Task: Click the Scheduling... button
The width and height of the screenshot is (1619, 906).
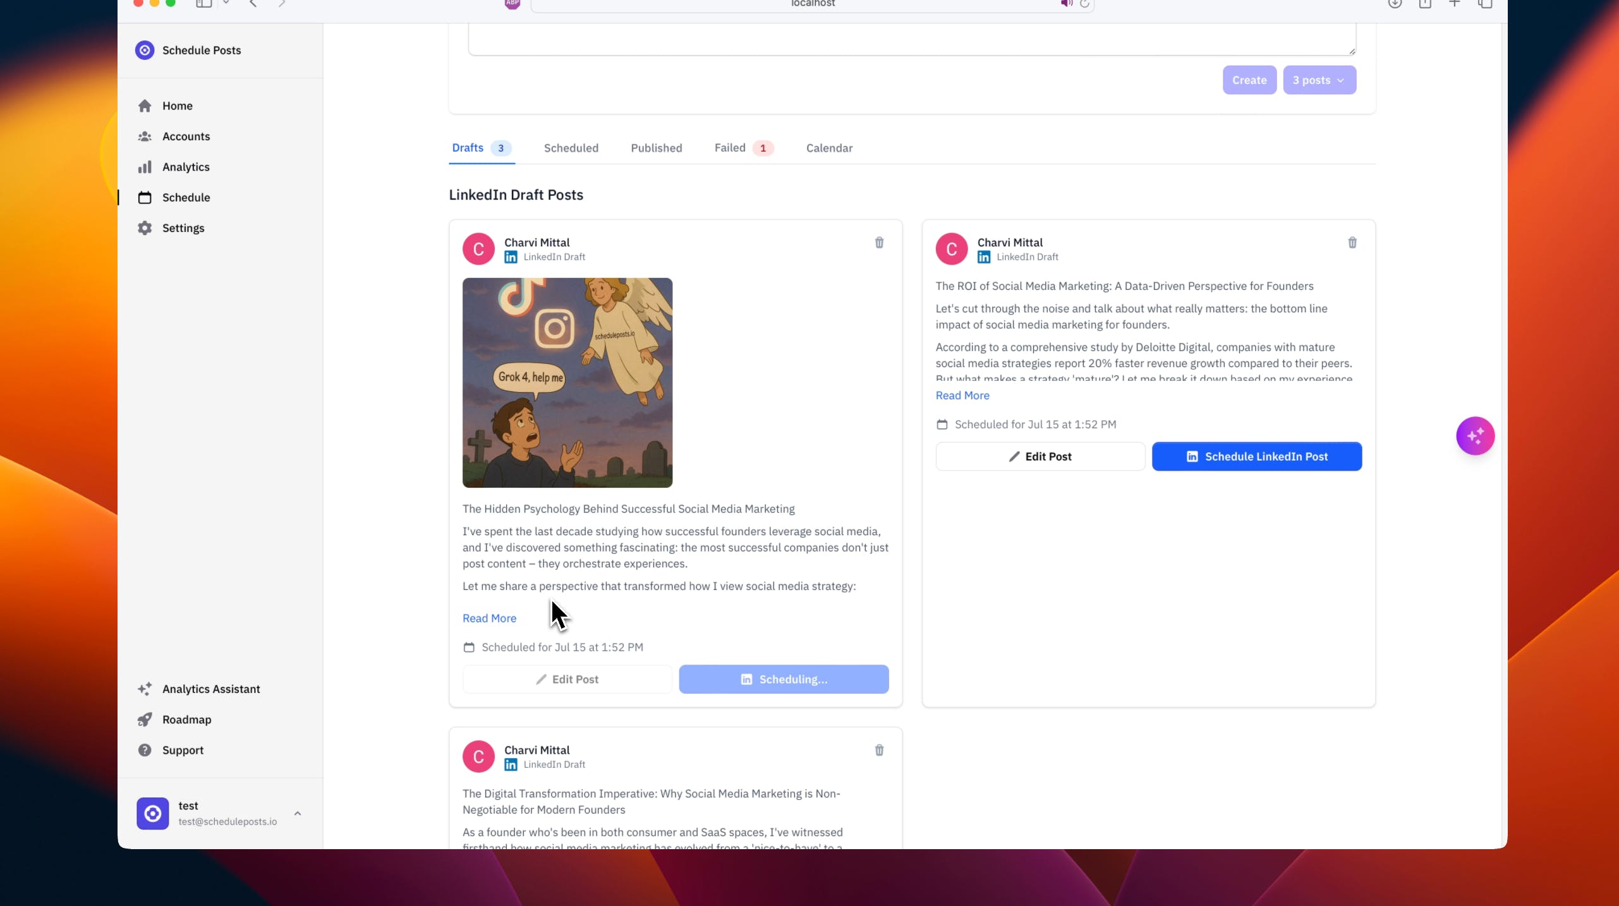Action: (x=784, y=679)
